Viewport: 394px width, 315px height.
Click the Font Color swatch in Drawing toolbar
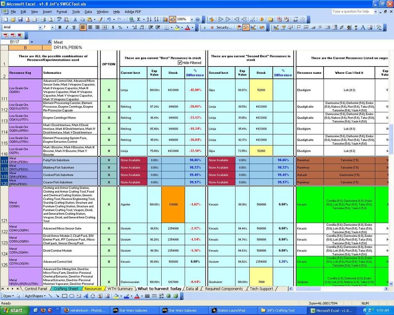(x=137, y=296)
